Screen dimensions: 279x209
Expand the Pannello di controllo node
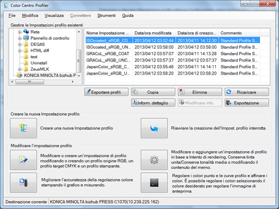19,38
